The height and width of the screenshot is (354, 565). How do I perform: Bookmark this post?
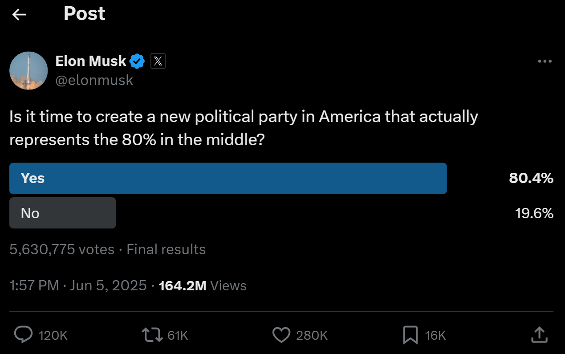coord(410,335)
